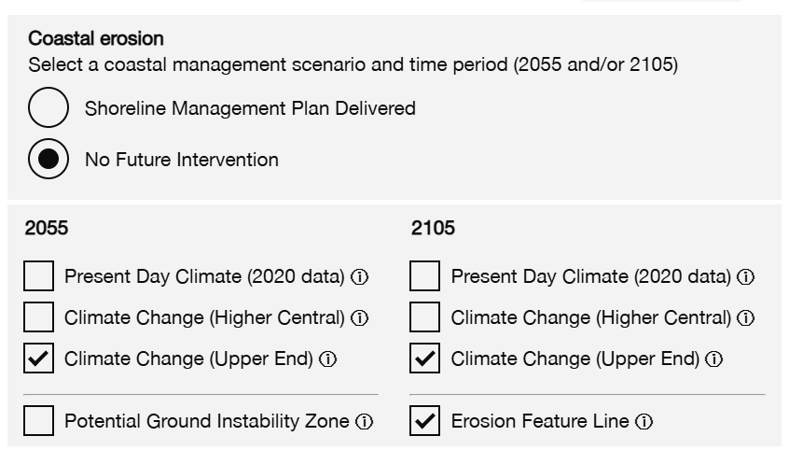Image resolution: width=789 pixels, height=450 pixels.
Task: Click the 2105 column heading
Action: click(x=433, y=229)
